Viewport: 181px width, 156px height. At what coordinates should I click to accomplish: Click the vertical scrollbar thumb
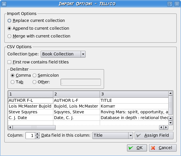pyautogui.click(x=171, y=105)
